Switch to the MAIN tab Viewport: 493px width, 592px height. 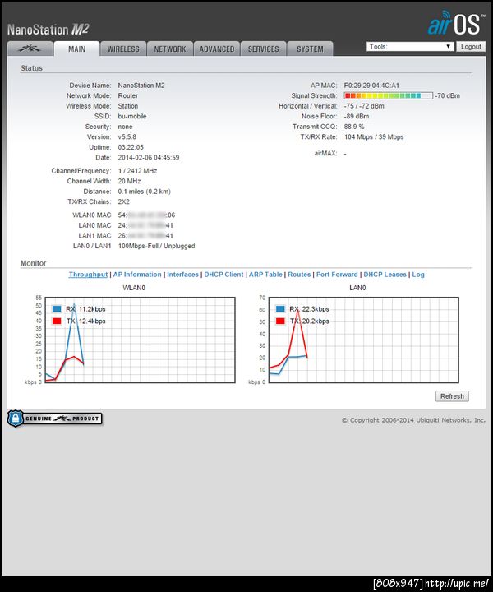coord(76,49)
